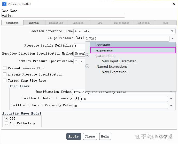
Task: Select the Off acoustic wave model
Action: tap(6, 118)
